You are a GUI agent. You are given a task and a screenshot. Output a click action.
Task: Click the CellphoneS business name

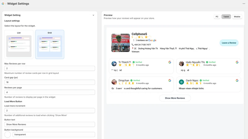(139, 34)
